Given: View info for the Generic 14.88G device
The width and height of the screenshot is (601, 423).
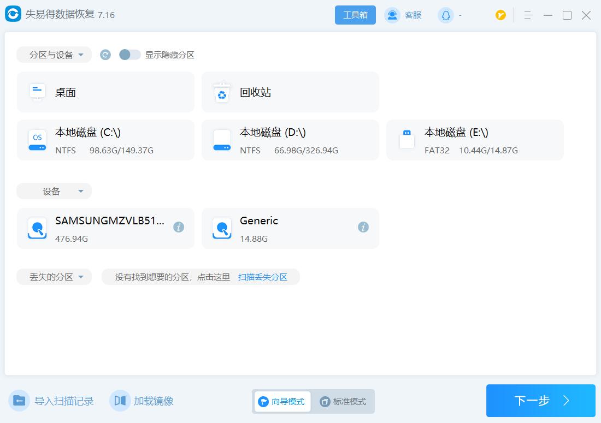Looking at the screenshot, I should (363, 227).
